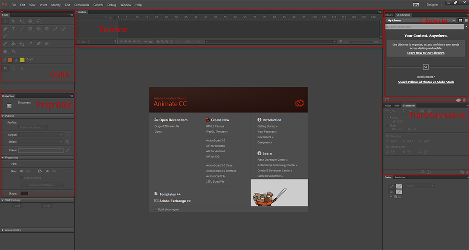Select the Zoom magnifier tool
Viewport: 469px width, 250px height.
[x=14, y=51]
